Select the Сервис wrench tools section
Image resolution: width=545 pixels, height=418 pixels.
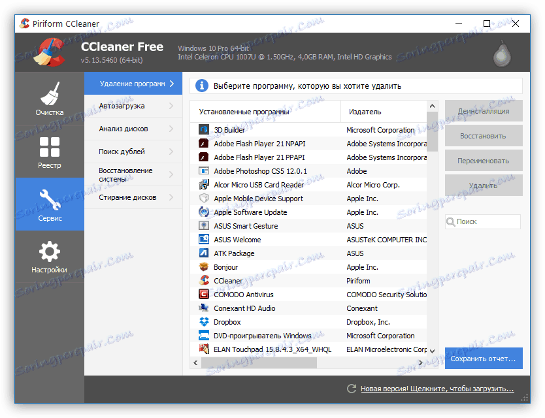point(50,204)
